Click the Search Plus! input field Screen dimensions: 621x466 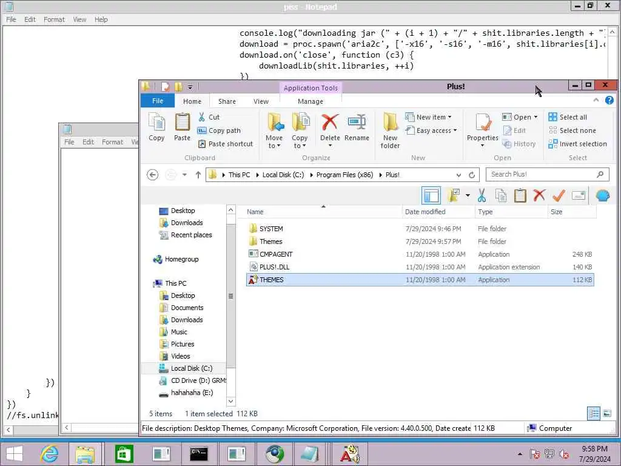pos(548,174)
